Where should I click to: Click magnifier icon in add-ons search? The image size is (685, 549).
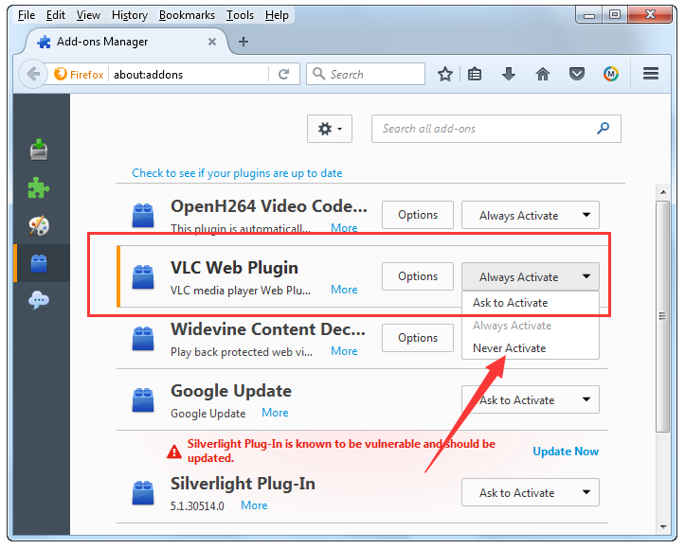click(604, 129)
